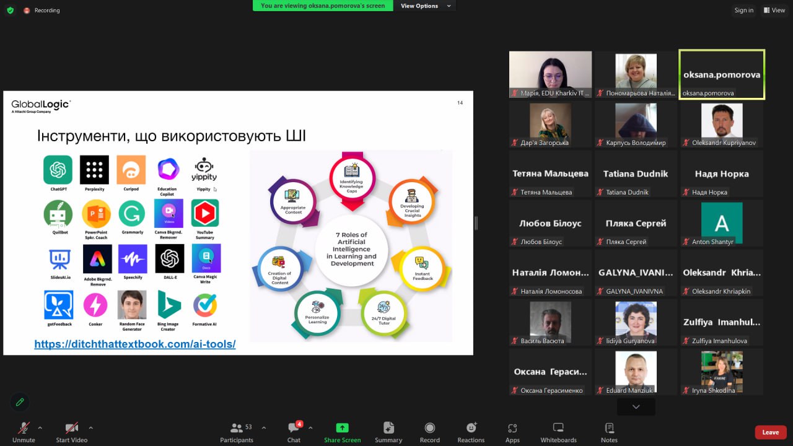Click the PowerPoint Spkr. Coach icon
The height and width of the screenshot is (446, 793).
96,214
